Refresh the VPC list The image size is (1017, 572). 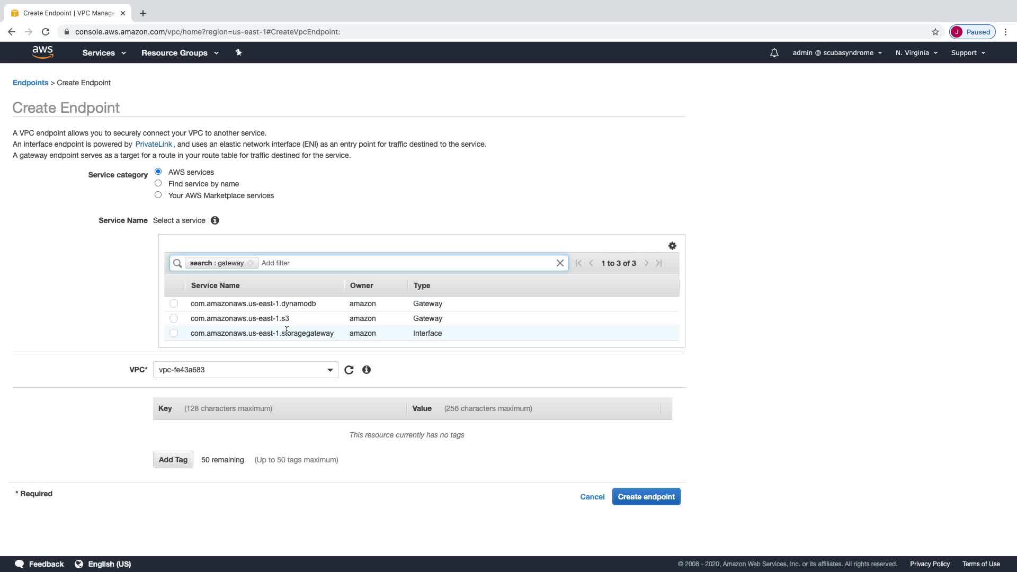point(349,370)
